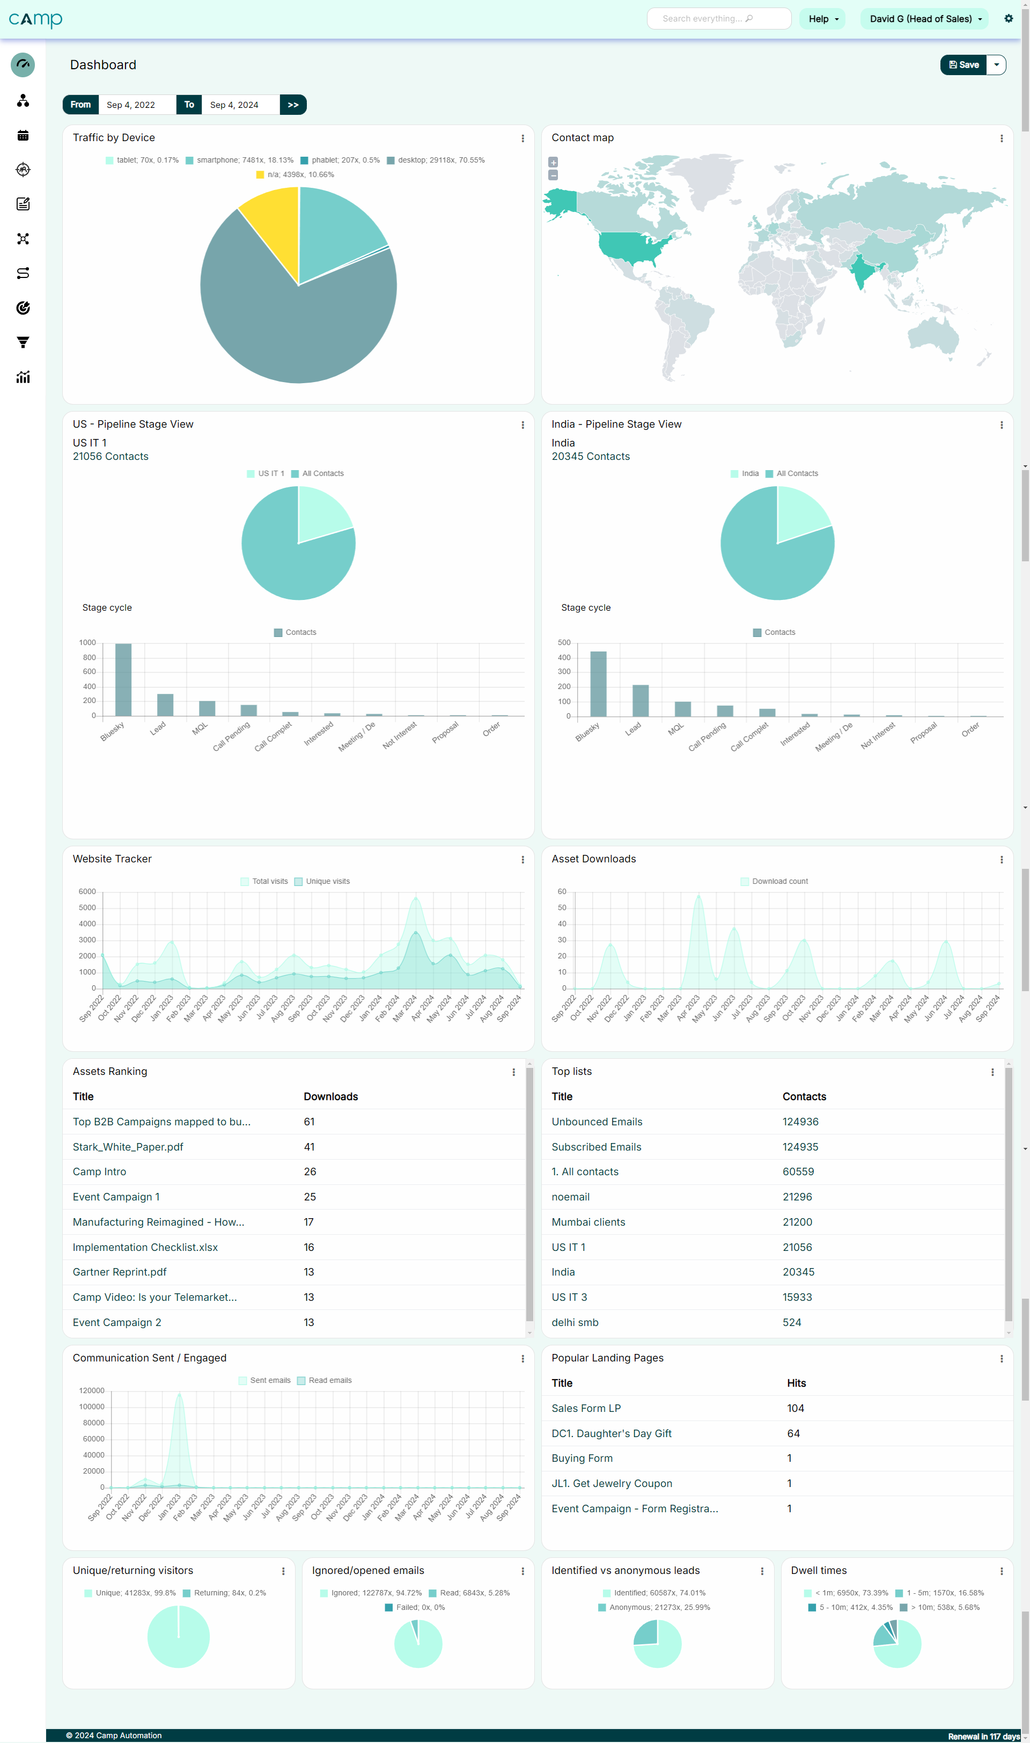1030x1743 pixels.
Task: Open Dwell times kebab menu
Action: [1002, 1572]
